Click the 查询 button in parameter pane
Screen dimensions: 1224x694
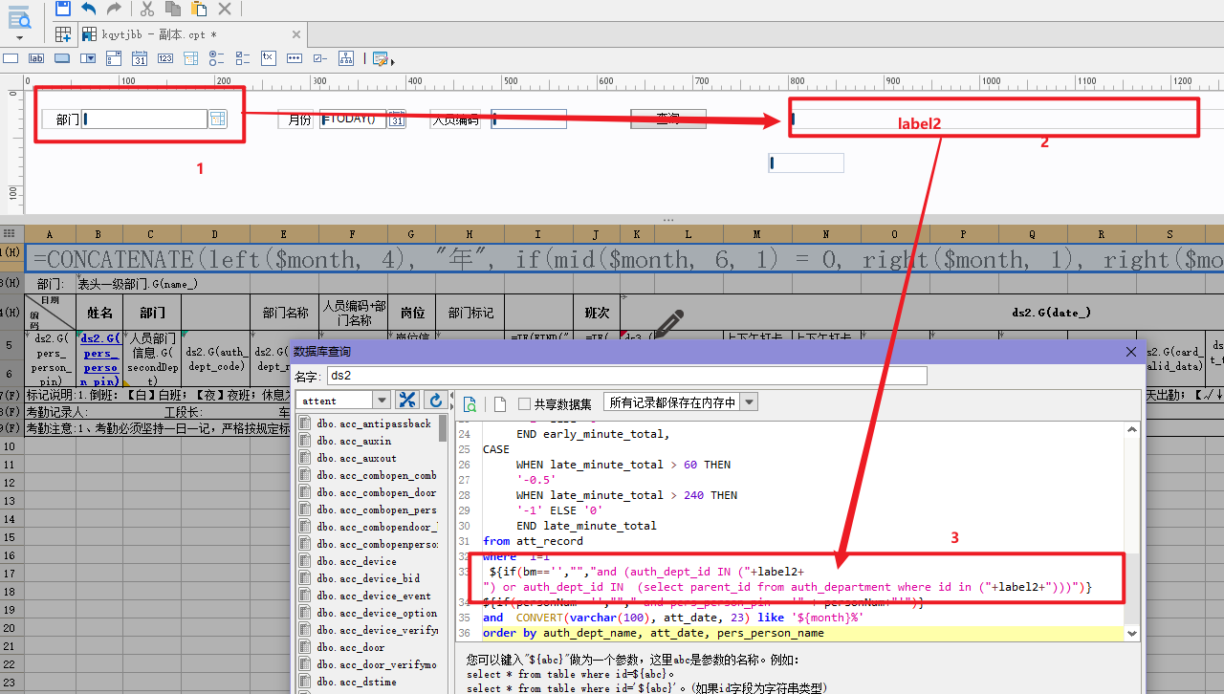point(668,119)
